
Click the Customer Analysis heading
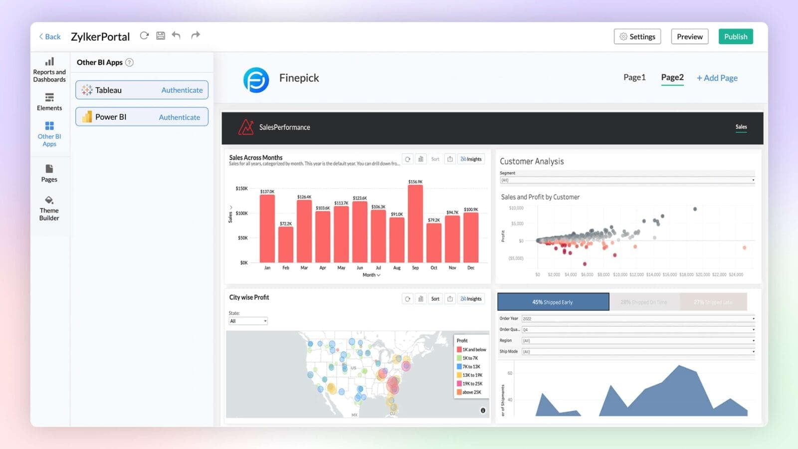[x=532, y=161]
